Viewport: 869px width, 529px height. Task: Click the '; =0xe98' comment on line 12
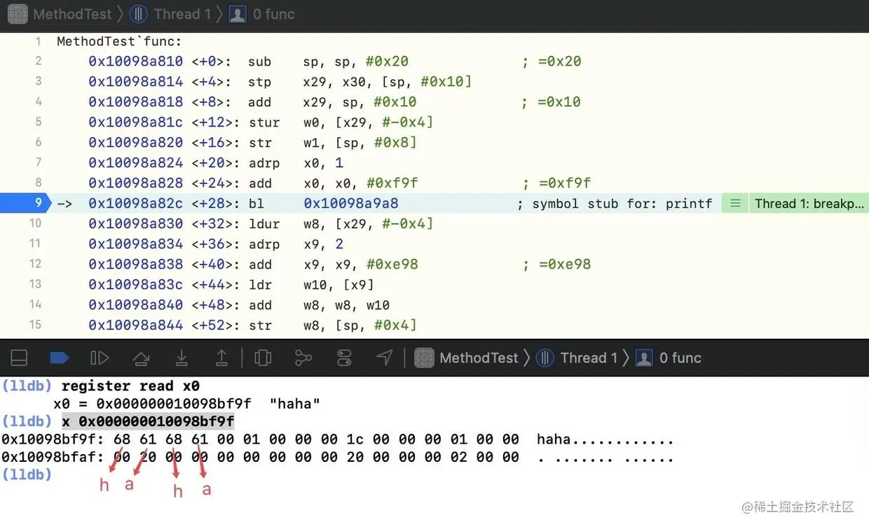(x=556, y=264)
